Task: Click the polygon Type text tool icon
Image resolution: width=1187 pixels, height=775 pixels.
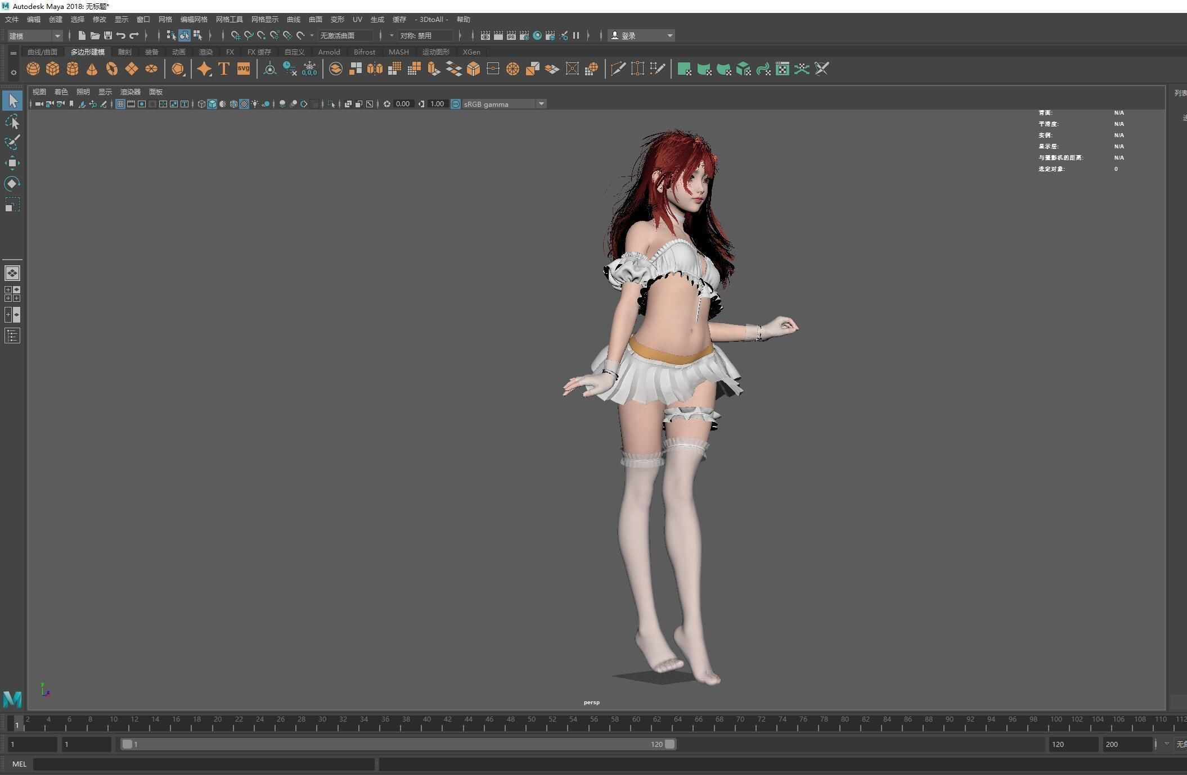Action: coord(224,69)
